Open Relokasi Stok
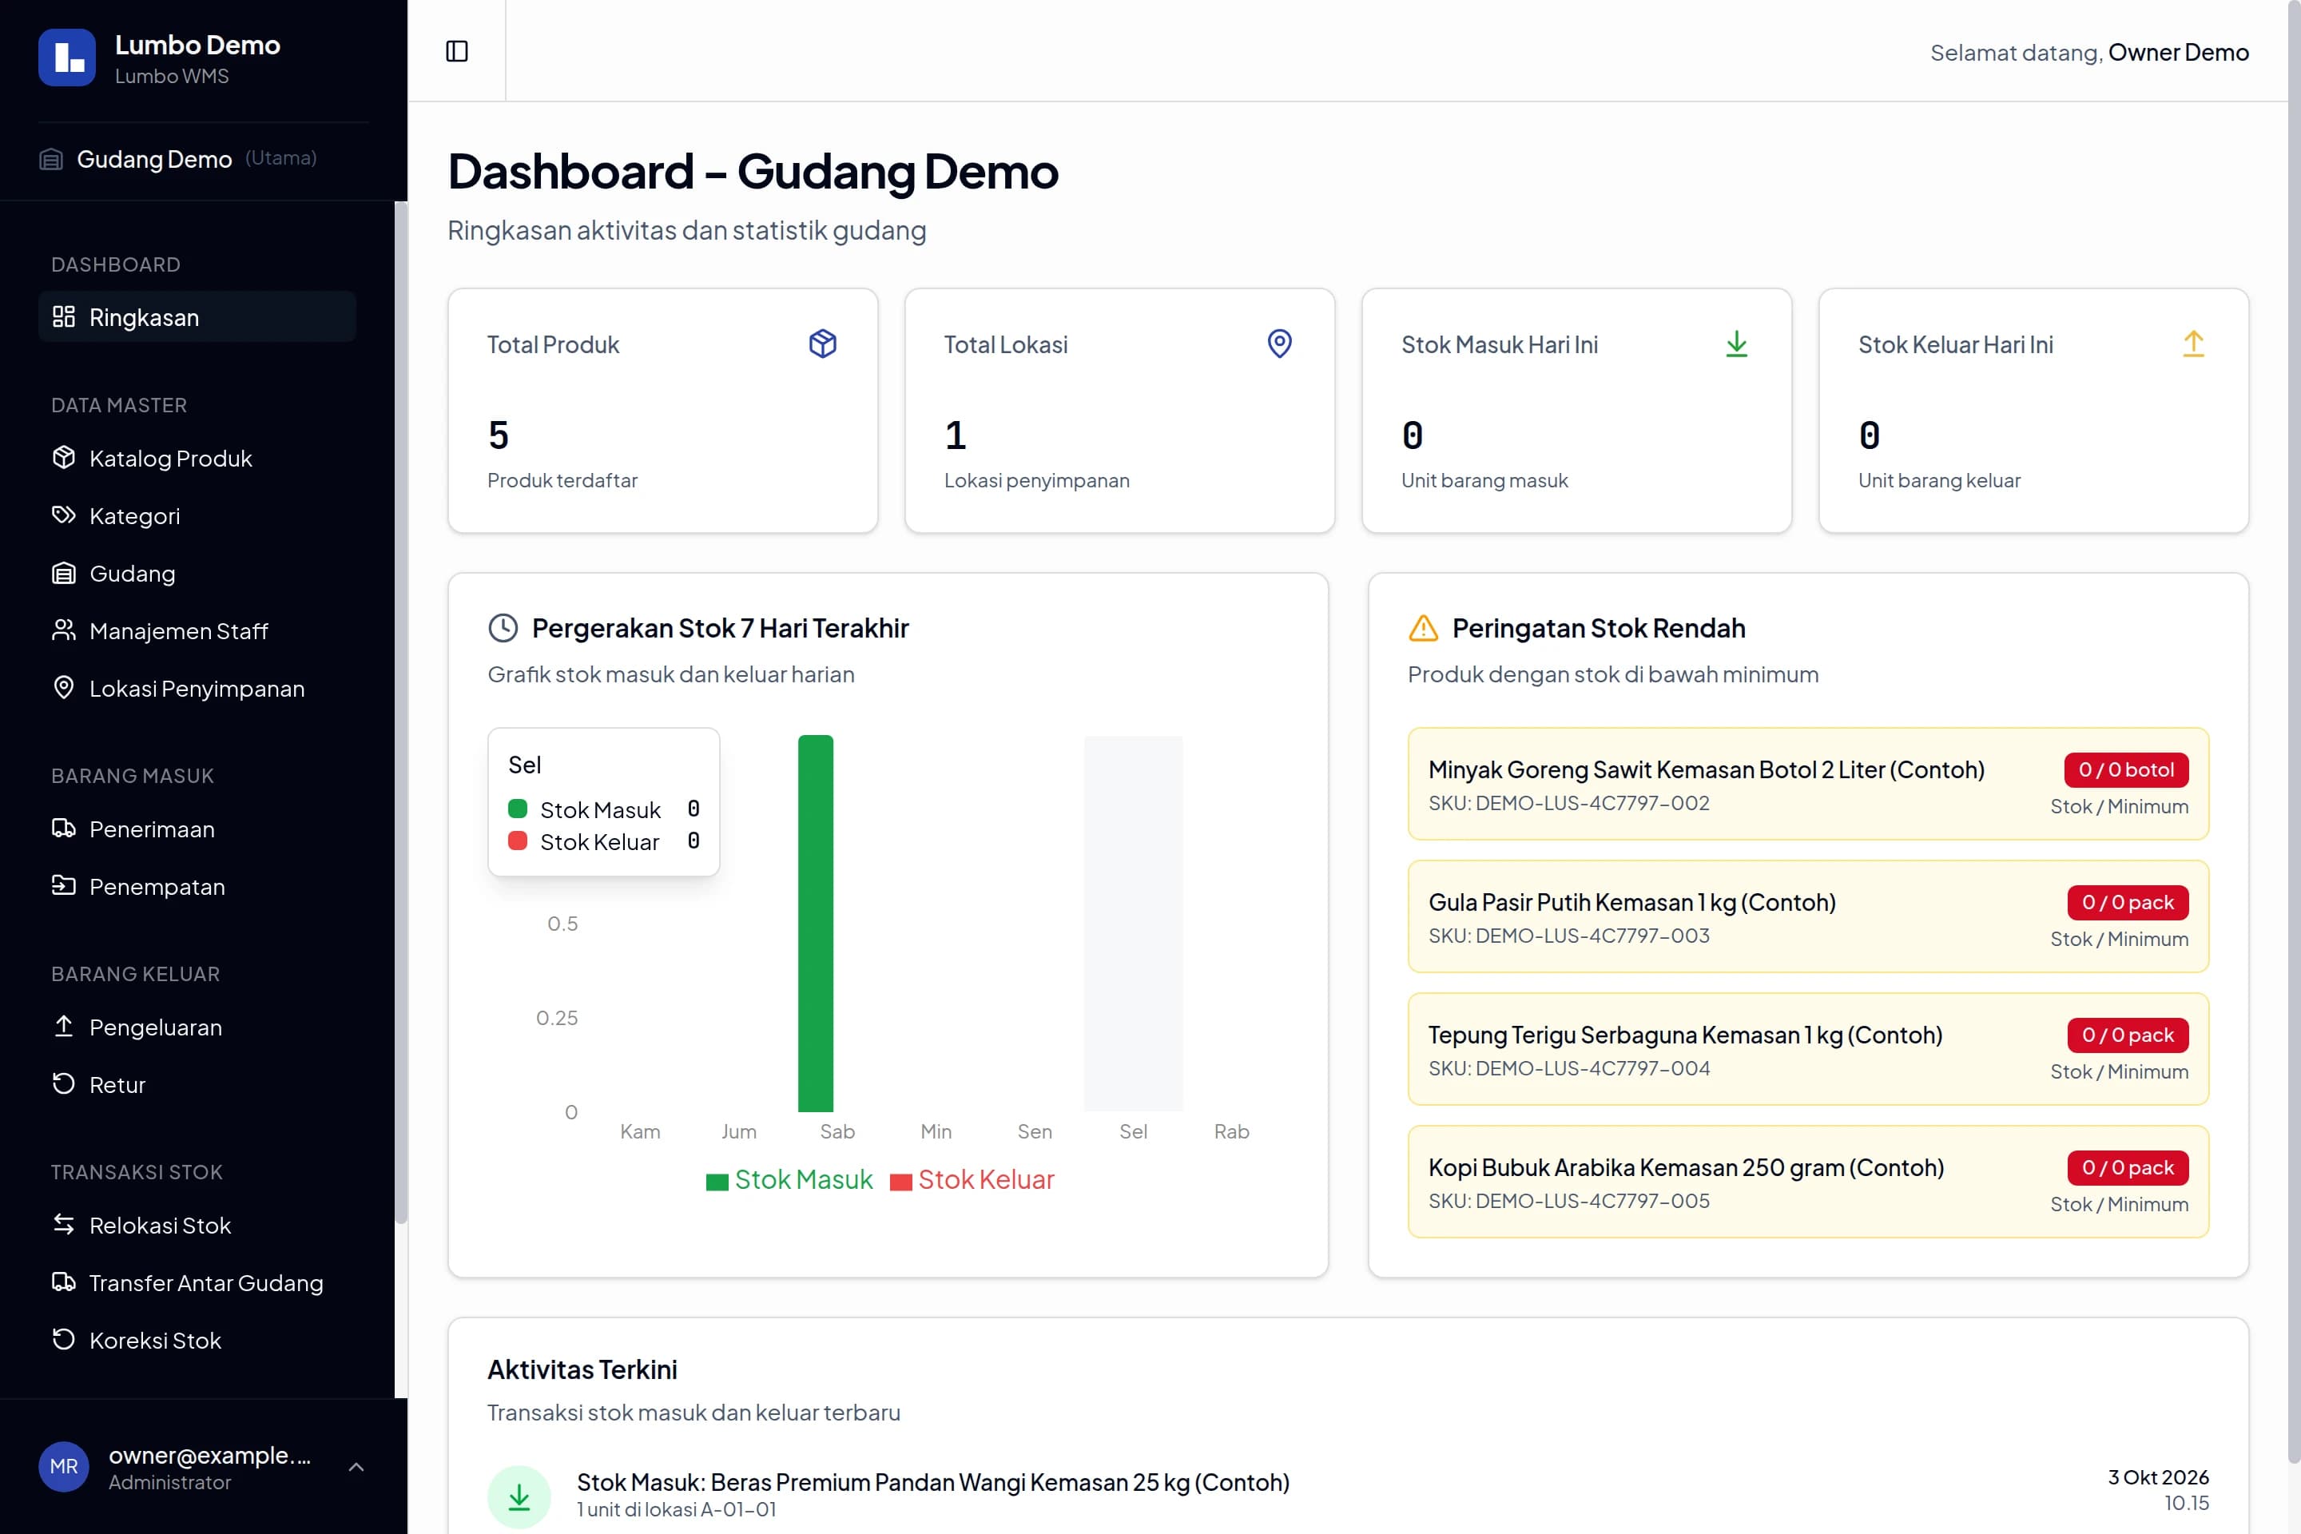Screen dimensions: 2301x1534 197,1225
